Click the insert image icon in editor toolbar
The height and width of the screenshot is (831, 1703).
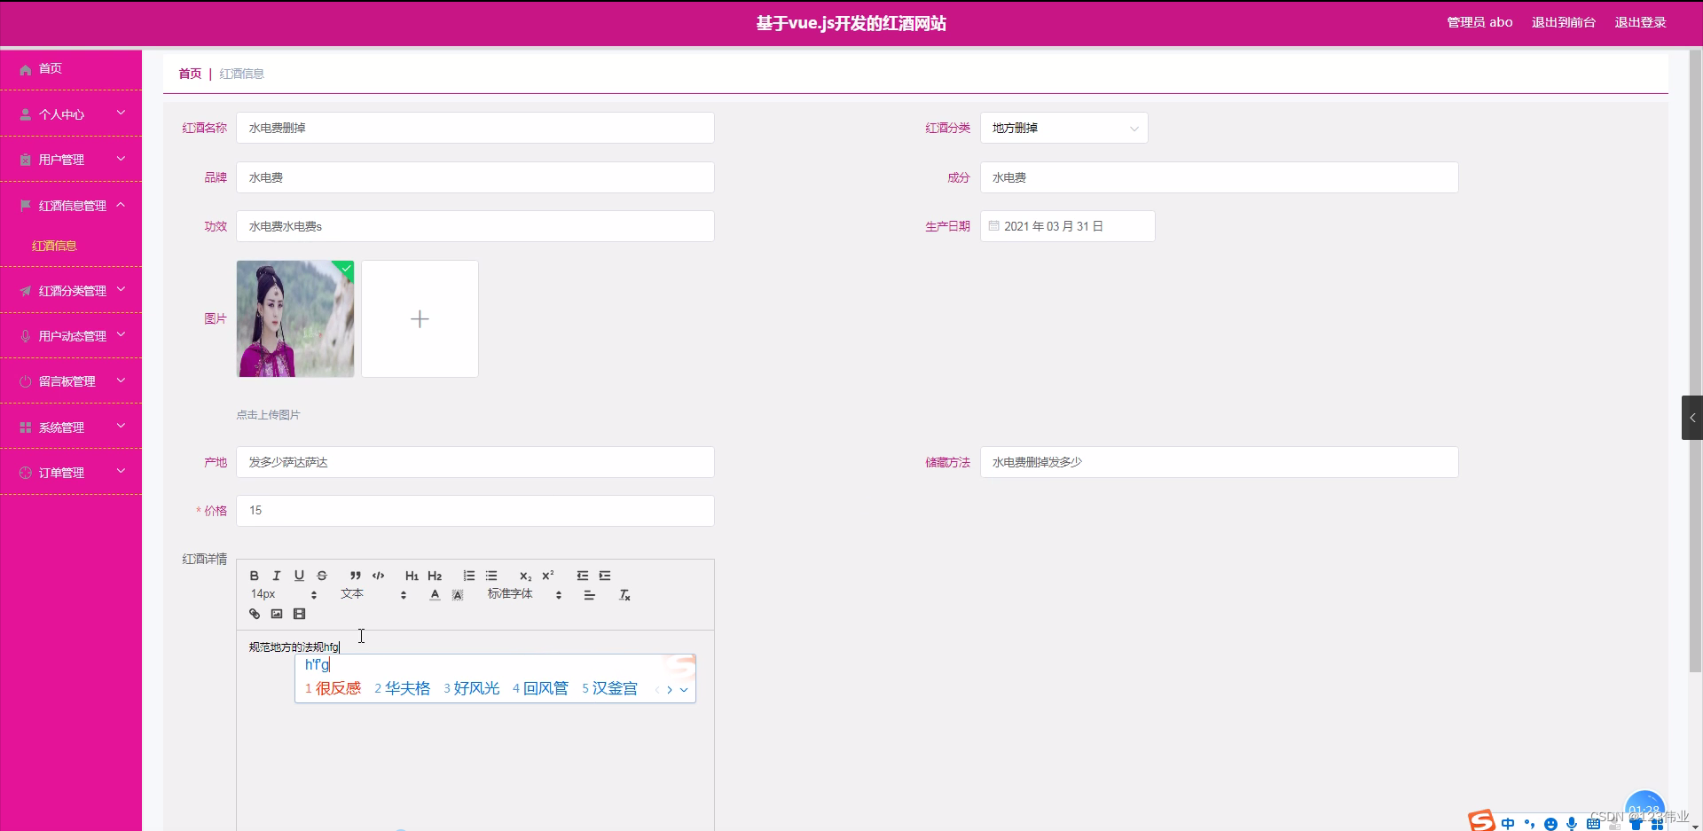(x=277, y=613)
